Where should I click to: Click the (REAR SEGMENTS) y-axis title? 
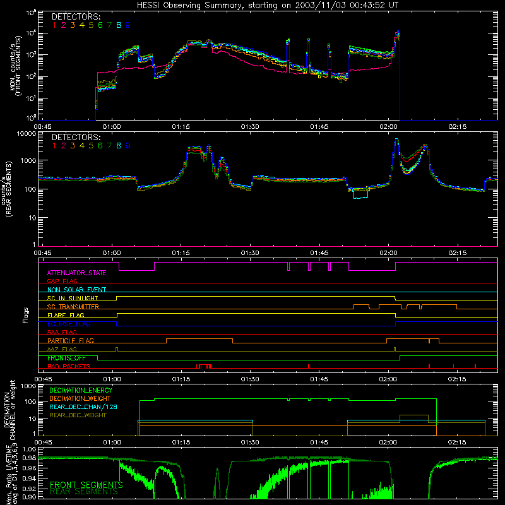(9, 189)
